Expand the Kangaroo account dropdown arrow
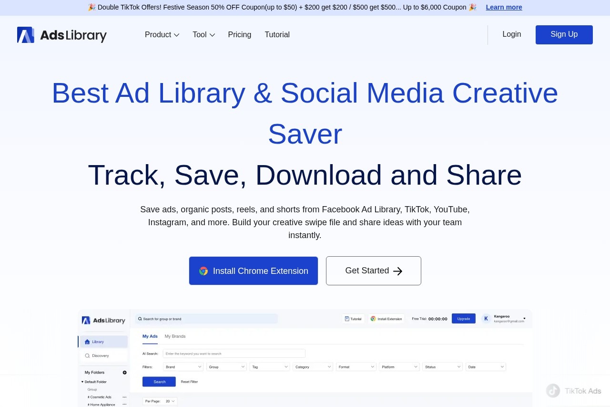610x407 pixels. [x=524, y=318]
